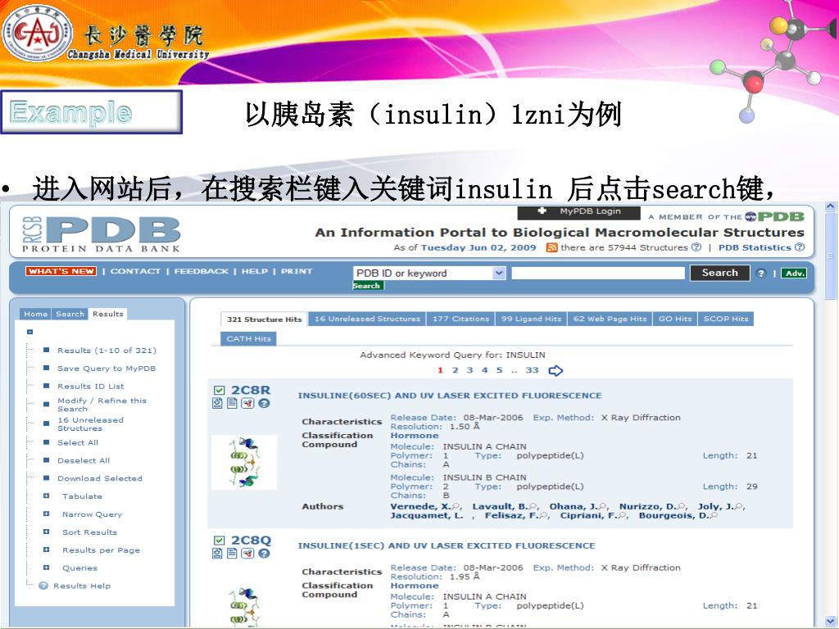Screen dimensions: 839x629
Task: Open the 'GO Hits' tab
Action: pos(675,319)
